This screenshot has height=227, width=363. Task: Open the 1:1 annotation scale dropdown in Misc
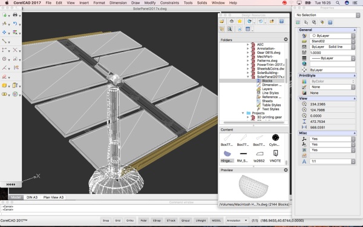click(x=332, y=161)
